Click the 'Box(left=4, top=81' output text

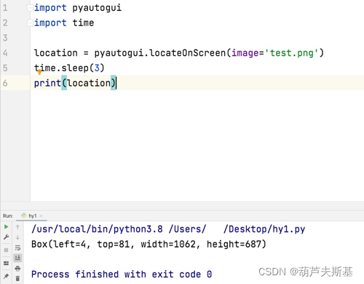coord(81,244)
